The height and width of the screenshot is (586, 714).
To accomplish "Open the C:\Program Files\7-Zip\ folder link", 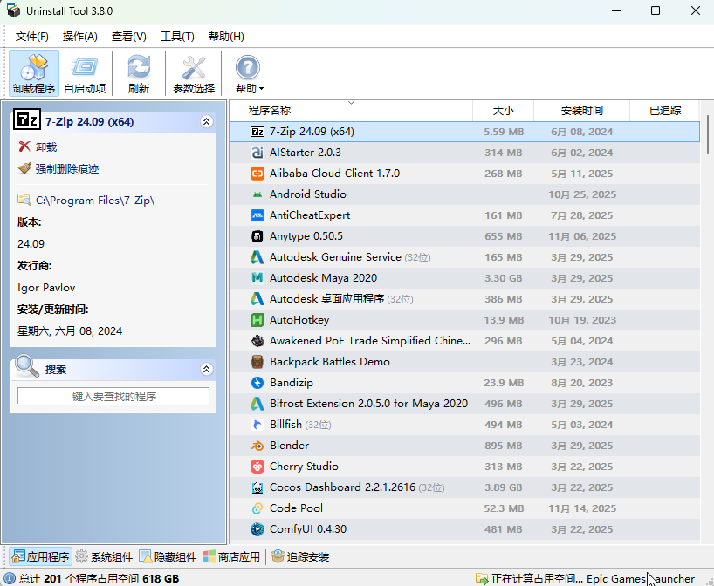I will (x=95, y=201).
